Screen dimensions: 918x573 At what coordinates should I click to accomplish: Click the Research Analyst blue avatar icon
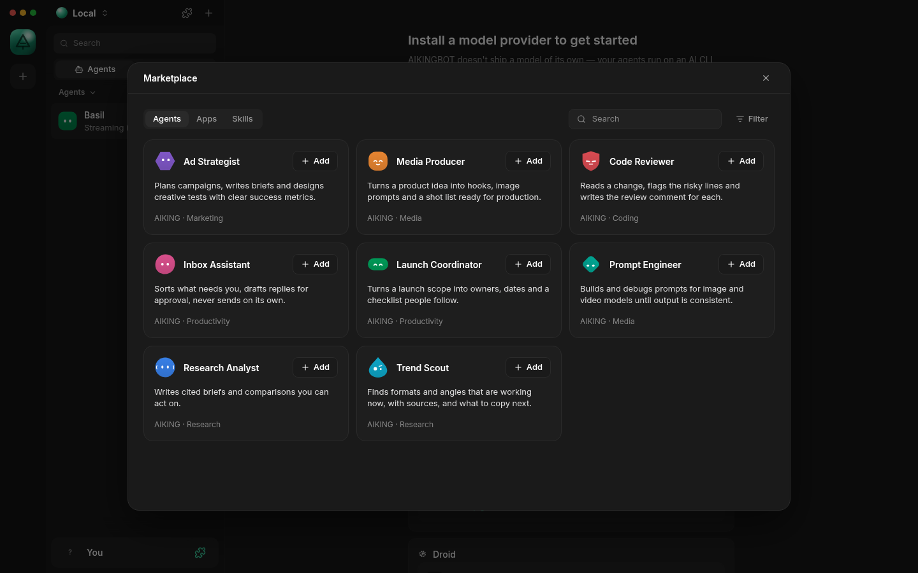point(165,367)
